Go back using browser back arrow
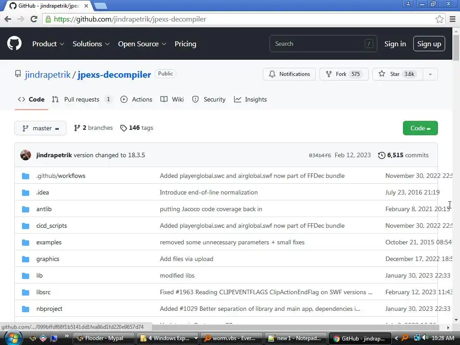Screen dimensions: 460x345 click(8, 19)
